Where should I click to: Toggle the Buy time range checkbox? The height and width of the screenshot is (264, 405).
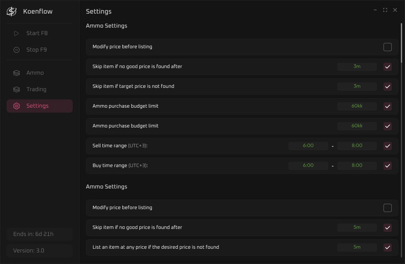[x=388, y=165]
